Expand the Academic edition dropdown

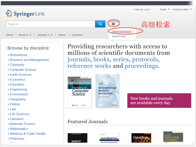(182, 9)
